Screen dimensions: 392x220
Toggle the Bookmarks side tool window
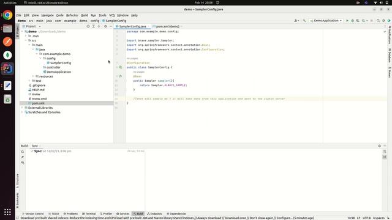coord(18,200)
